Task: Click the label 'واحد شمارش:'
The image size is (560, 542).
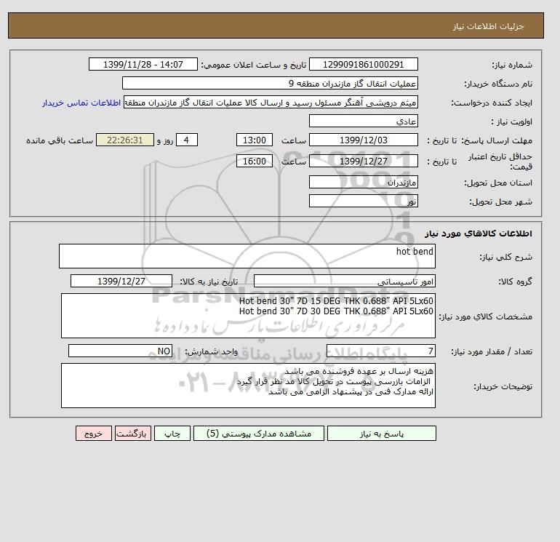Action: pos(212,351)
